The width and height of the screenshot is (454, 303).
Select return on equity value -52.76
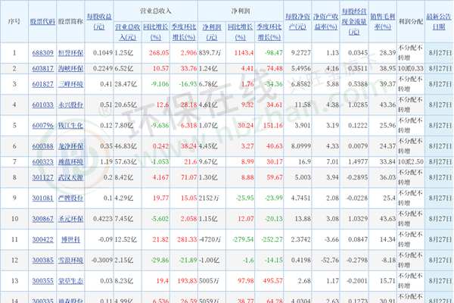pyautogui.click(x=330, y=261)
